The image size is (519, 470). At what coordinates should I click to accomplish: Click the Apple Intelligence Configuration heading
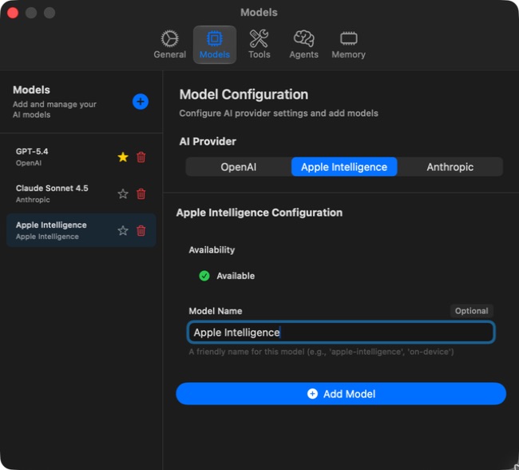[x=259, y=213]
